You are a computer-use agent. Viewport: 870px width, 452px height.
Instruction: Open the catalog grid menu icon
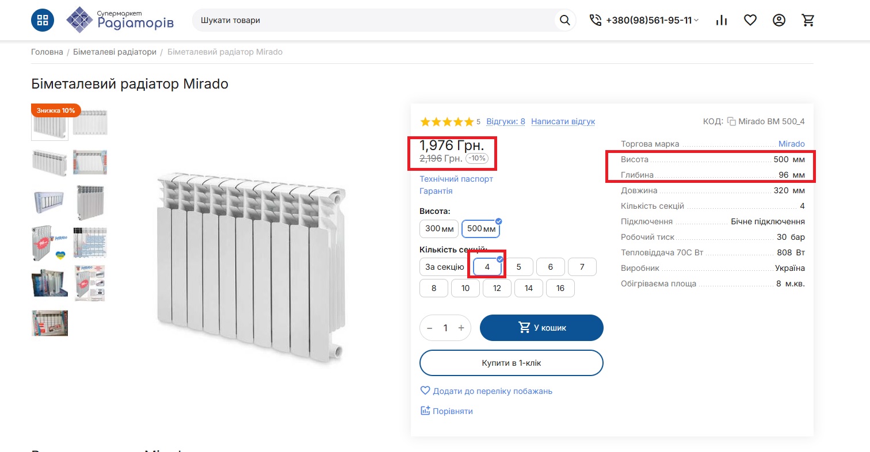(x=43, y=20)
